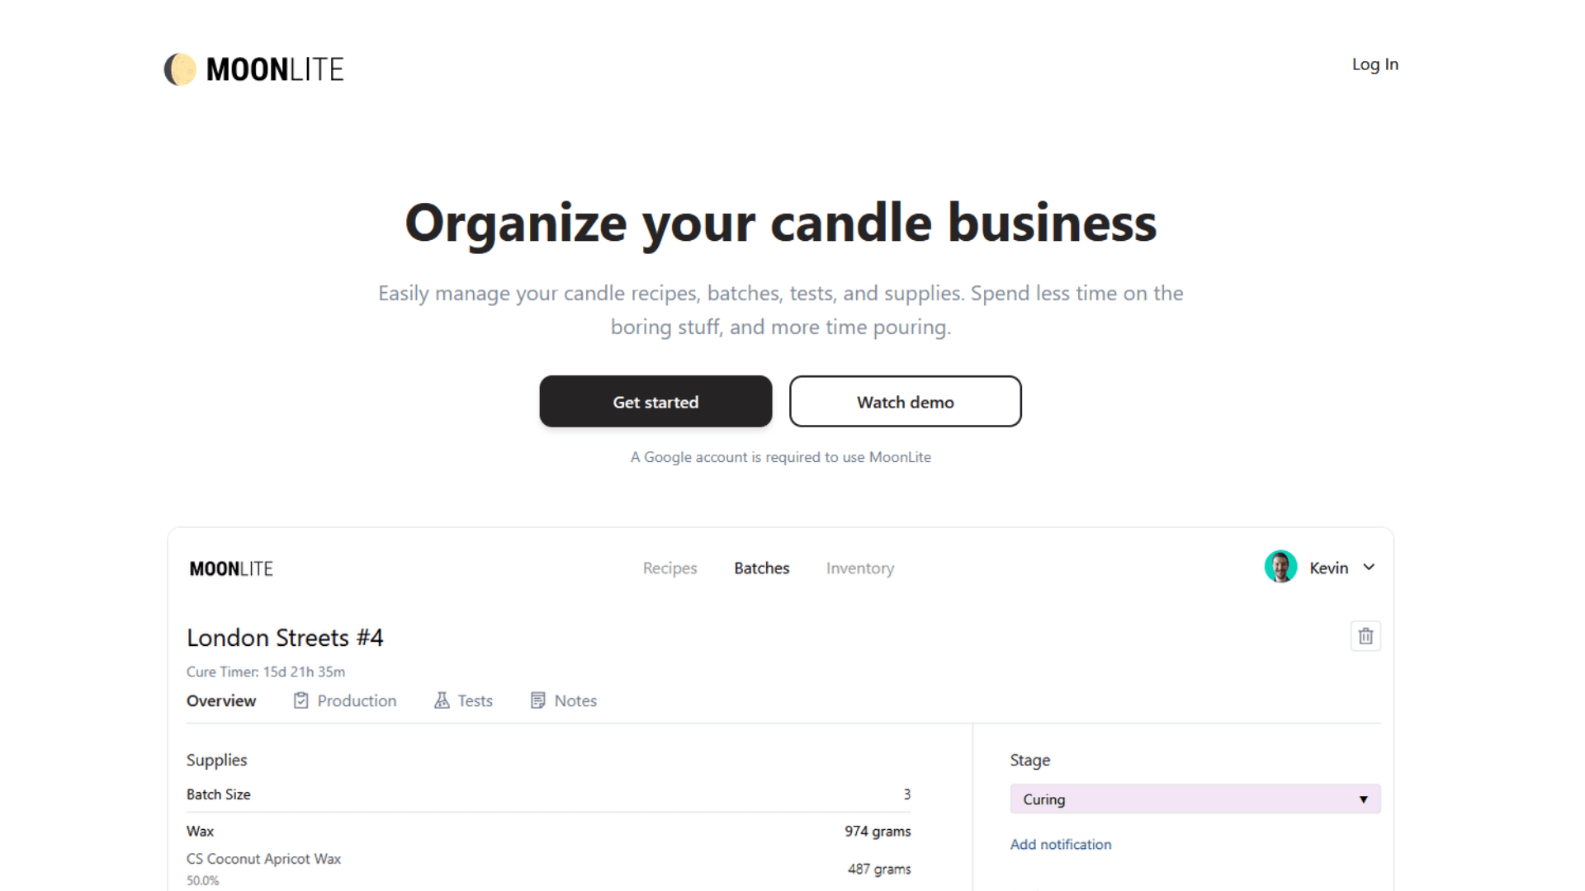The height and width of the screenshot is (891, 1585).
Task: Click the MoonLite moon logo icon
Action: 180,69
